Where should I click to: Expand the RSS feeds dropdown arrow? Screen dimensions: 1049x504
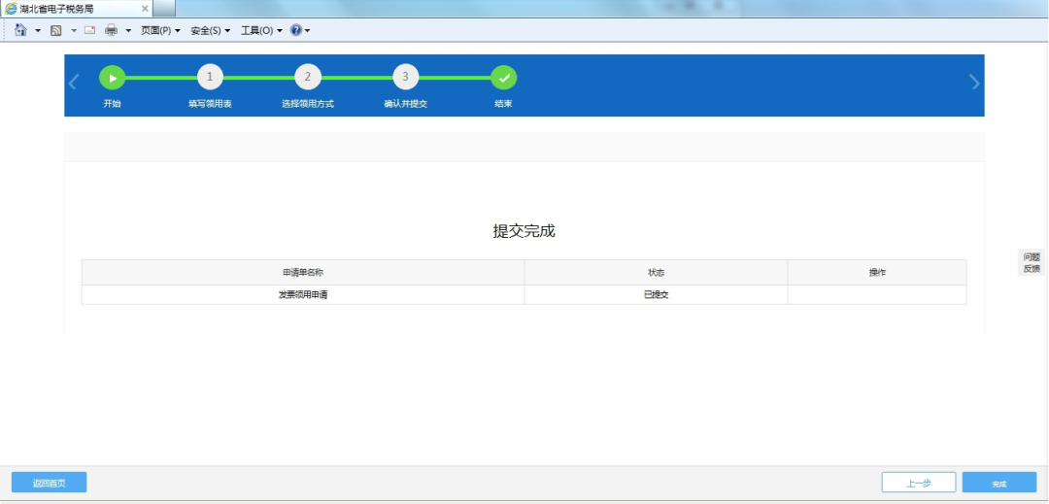[x=74, y=31]
